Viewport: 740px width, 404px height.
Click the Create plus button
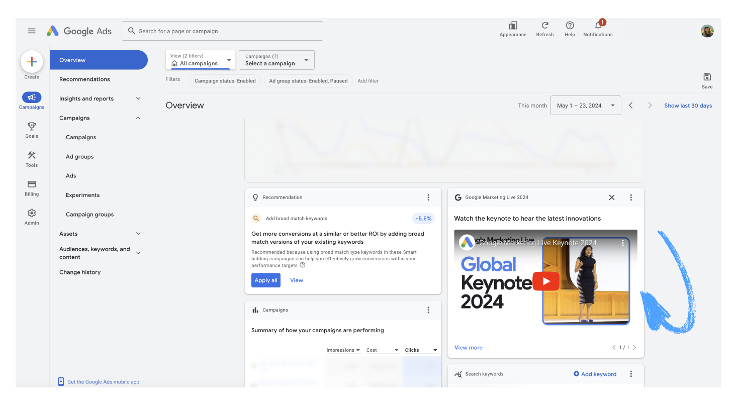tap(31, 61)
